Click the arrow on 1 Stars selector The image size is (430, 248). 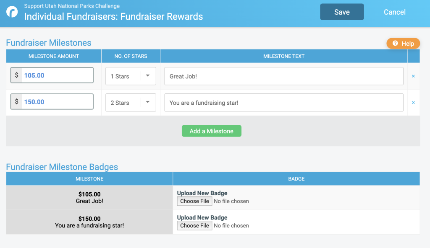point(147,75)
